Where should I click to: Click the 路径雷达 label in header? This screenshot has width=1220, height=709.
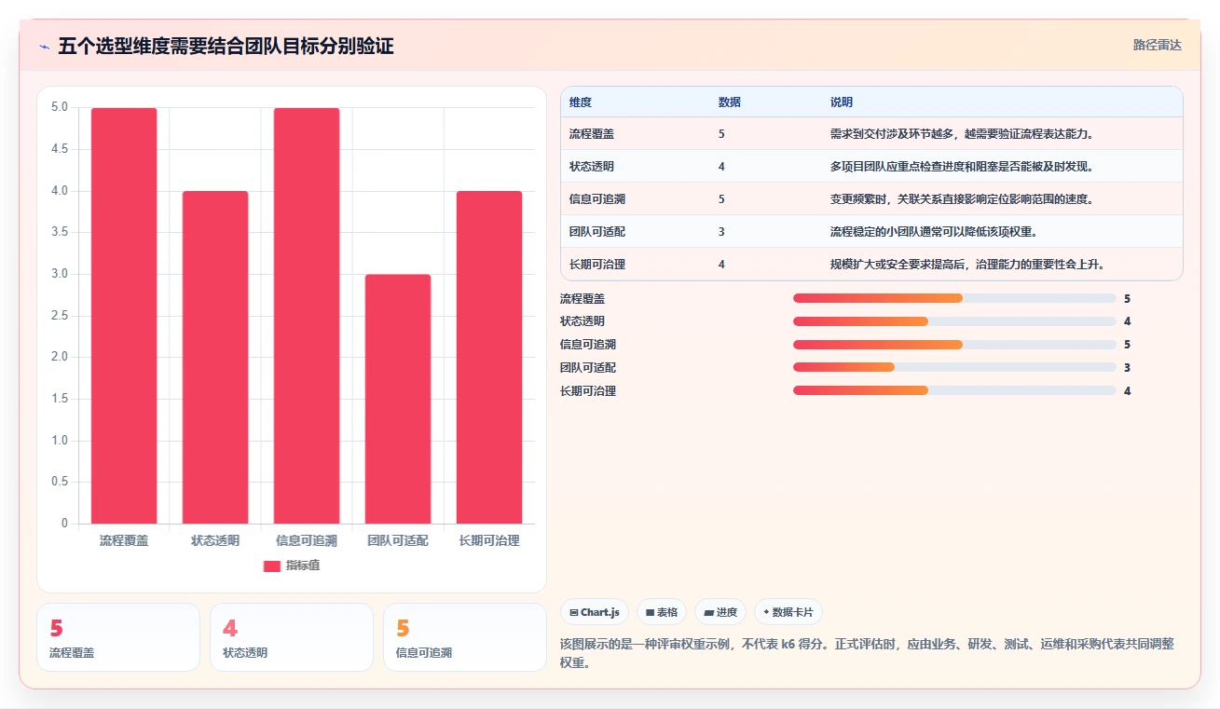(x=1158, y=45)
